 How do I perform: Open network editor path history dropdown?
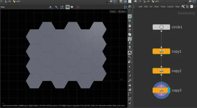pyautogui.click(x=186, y=1)
